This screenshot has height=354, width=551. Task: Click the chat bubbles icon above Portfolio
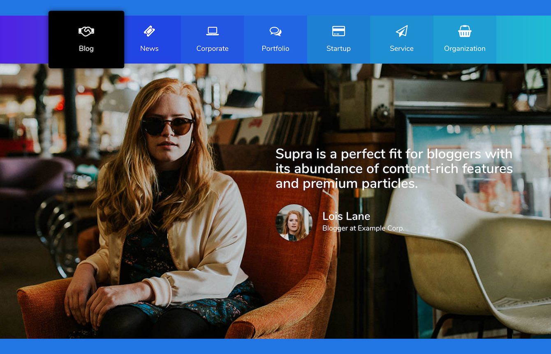tap(275, 31)
